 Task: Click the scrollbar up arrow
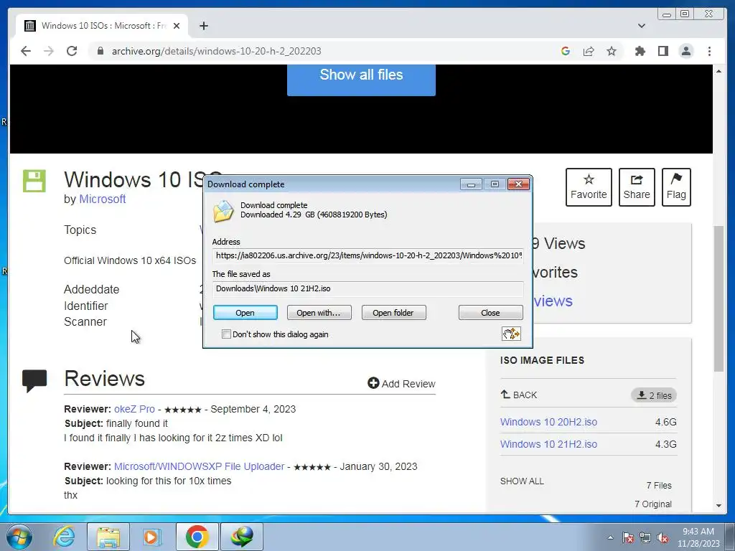coord(718,71)
